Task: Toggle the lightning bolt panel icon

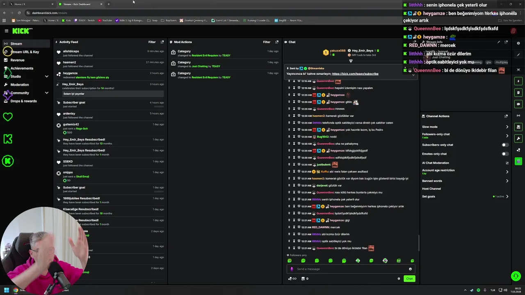Action: (518, 81)
